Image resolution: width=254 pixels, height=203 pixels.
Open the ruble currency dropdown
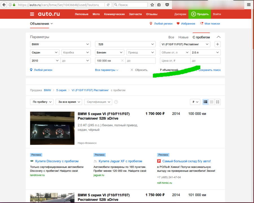coord(195,102)
